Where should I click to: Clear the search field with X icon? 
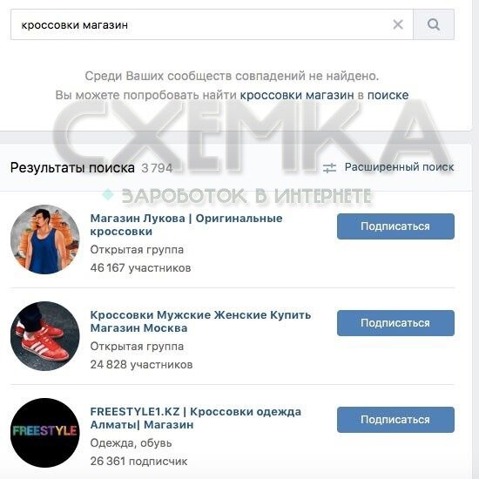coord(398,24)
